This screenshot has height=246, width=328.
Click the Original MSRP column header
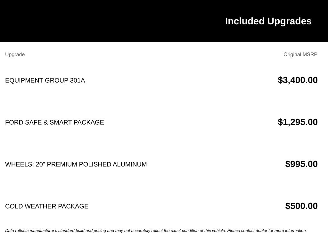pos(300,54)
